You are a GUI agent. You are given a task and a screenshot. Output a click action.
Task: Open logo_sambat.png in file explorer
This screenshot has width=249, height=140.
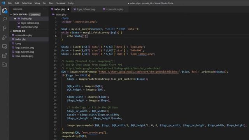[x=25, y=47]
